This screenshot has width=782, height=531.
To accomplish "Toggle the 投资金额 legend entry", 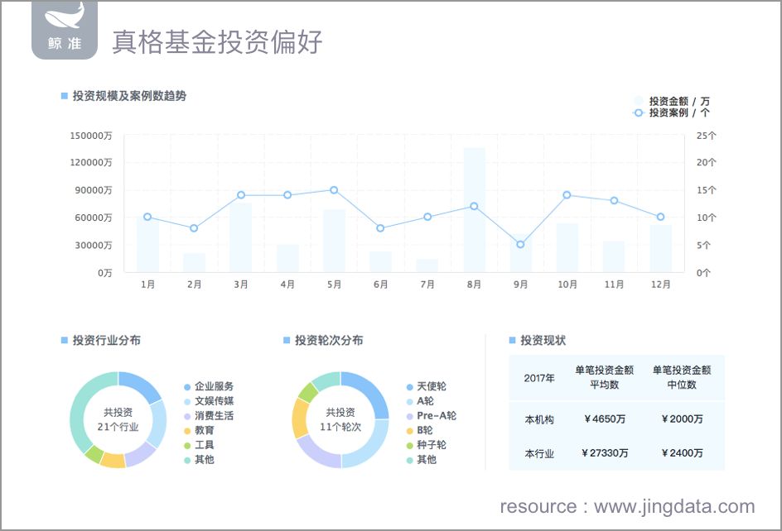I will tap(671, 101).
